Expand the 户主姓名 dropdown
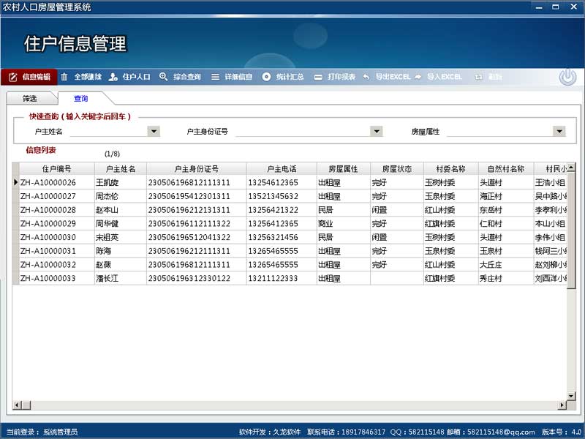The width and height of the screenshot is (585, 439). coord(154,132)
